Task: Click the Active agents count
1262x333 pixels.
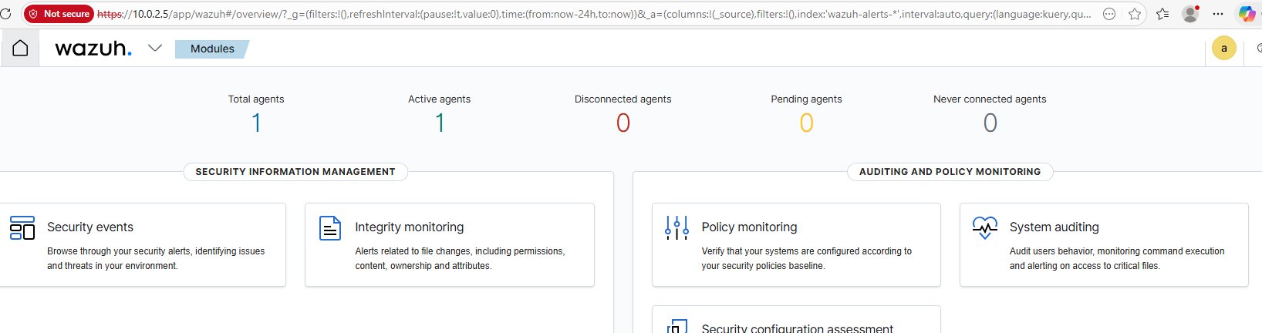Action: pyautogui.click(x=440, y=123)
